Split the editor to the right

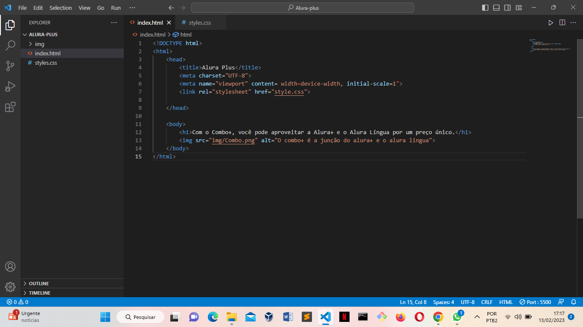pyautogui.click(x=562, y=23)
